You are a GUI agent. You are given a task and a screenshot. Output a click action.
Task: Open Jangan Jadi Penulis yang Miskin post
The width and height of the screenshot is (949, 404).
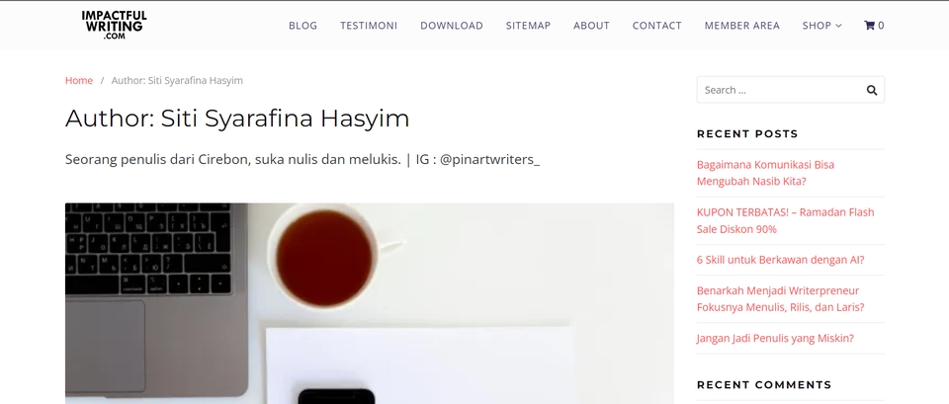coord(775,338)
